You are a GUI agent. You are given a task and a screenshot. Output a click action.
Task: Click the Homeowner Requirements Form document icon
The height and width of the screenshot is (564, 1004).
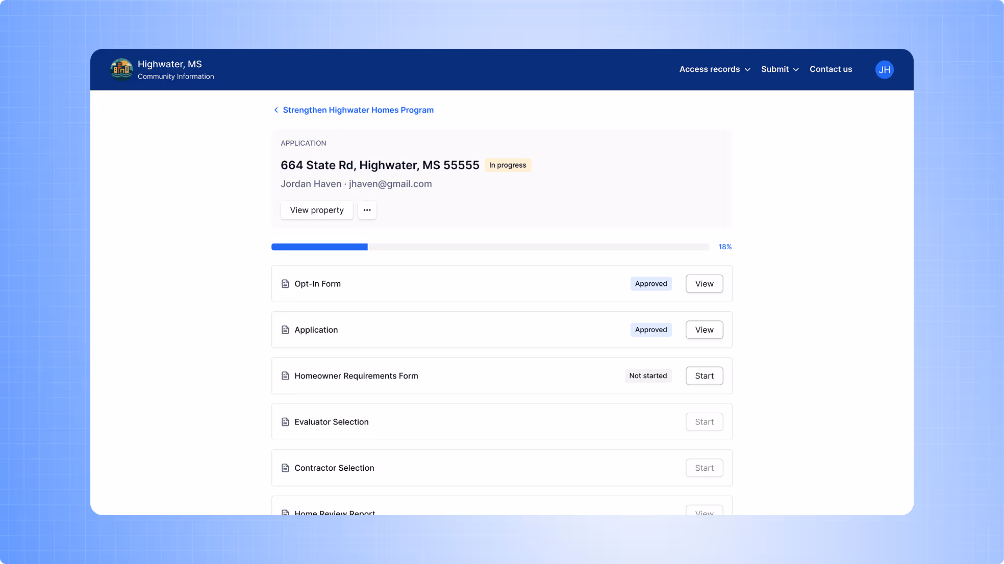click(285, 375)
